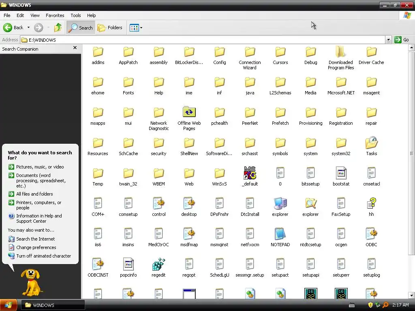Image resolution: width=415 pixels, height=311 pixels.
Task: Go up one folder level
Action: (58, 28)
